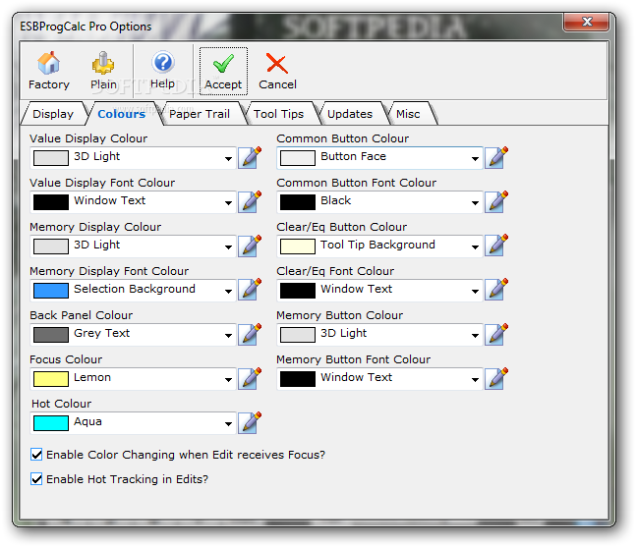Open Help with the question mark icon

pos(162,63)
